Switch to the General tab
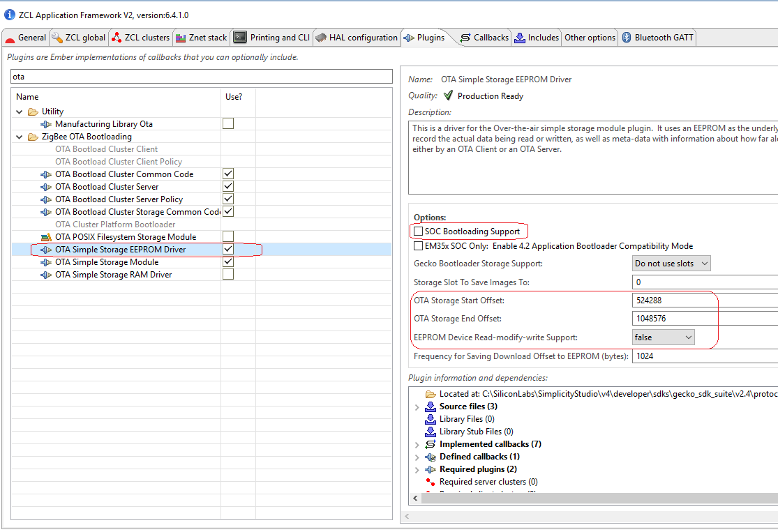 [26, 38]
